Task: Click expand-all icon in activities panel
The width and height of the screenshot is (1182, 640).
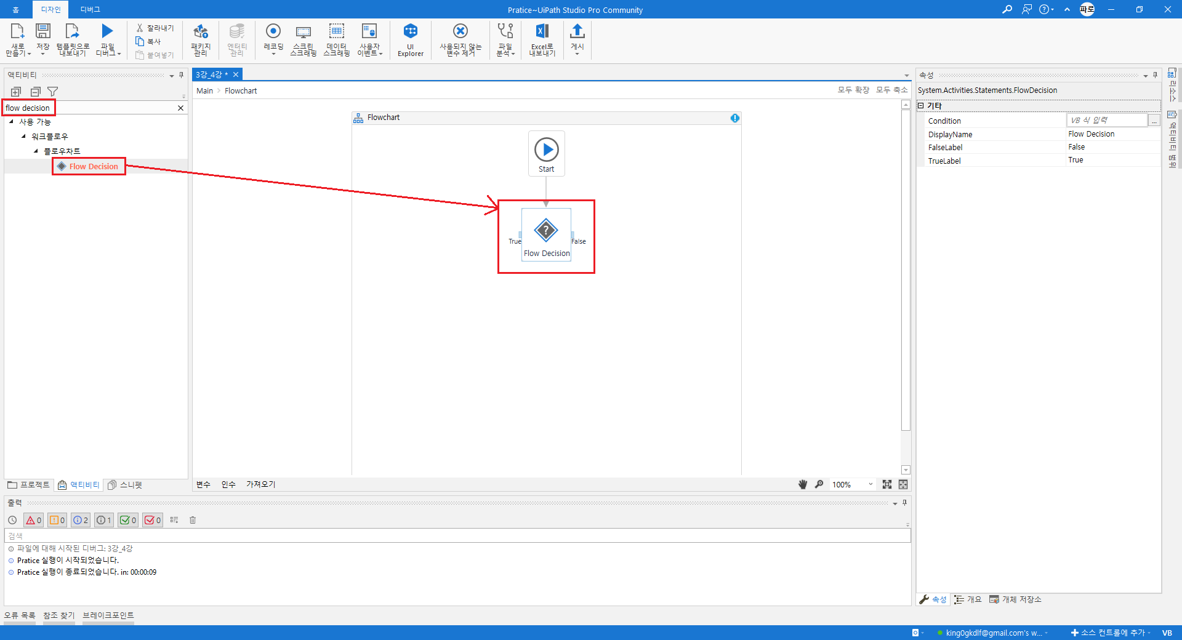Action: [16, 92]
